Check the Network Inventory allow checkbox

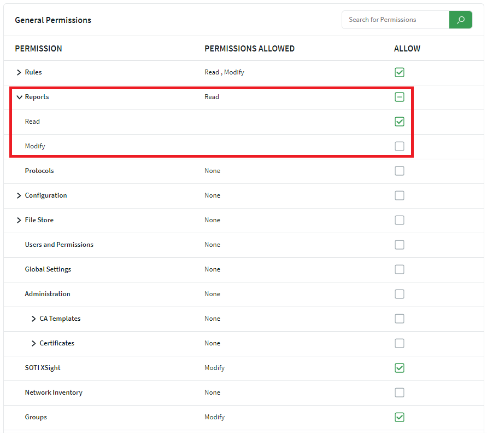(400, 392)
